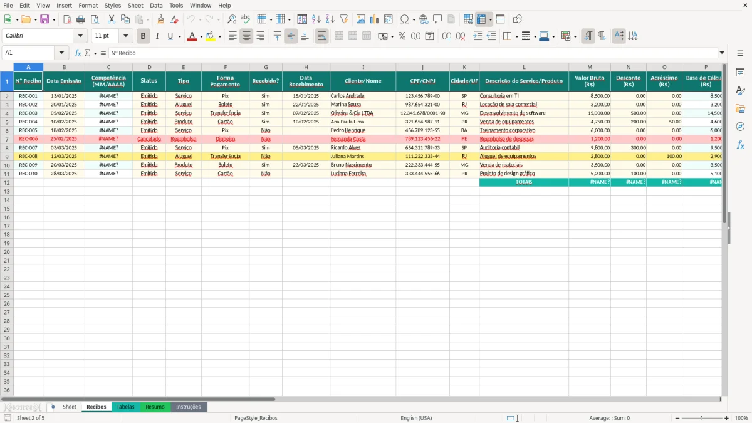The height and width of the screenshot is (423, 752).
Task: Switch to the Tabelas sheet tab
Action: [125, 407]
